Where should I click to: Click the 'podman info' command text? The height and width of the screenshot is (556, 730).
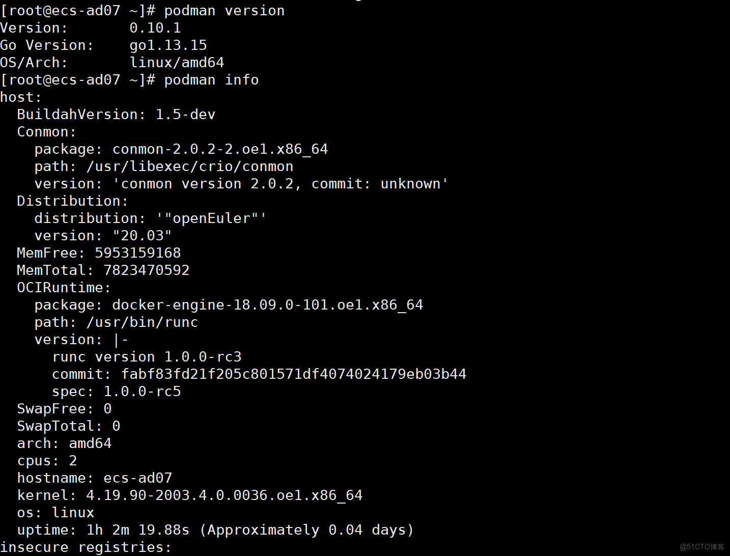211,80
